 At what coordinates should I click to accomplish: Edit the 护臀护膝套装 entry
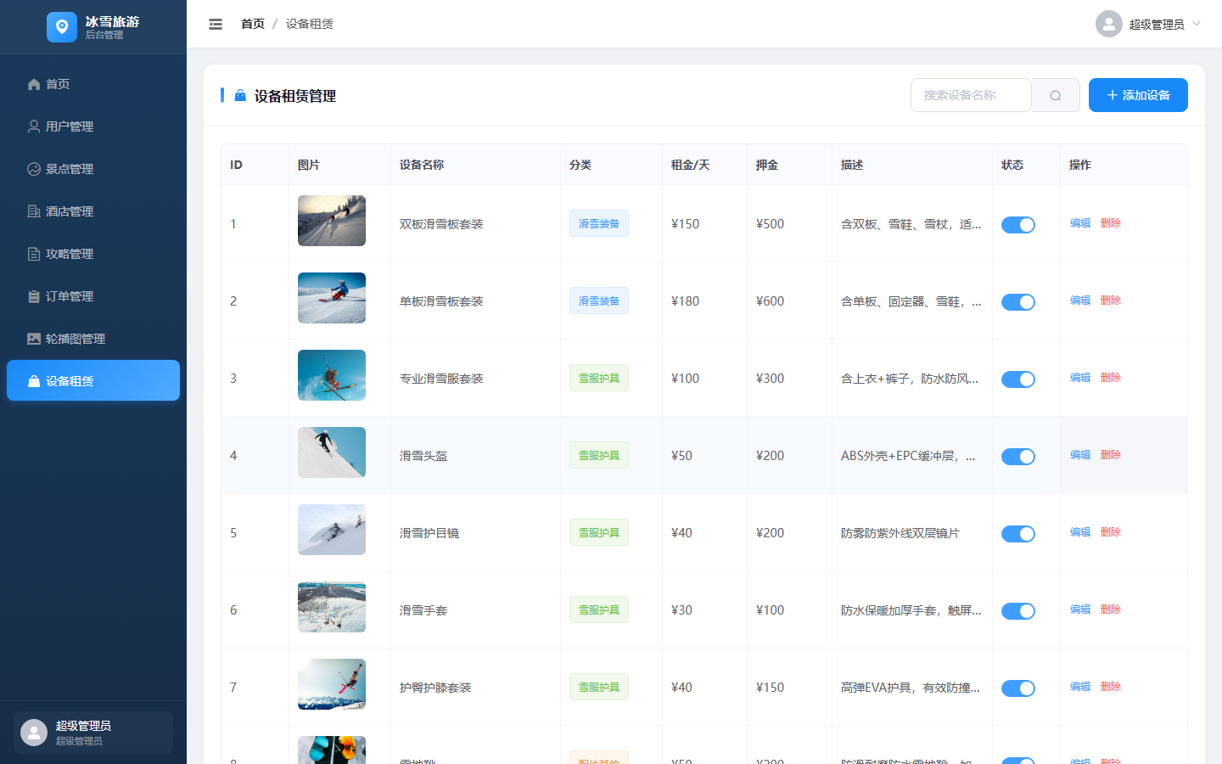coord(1080,687)
